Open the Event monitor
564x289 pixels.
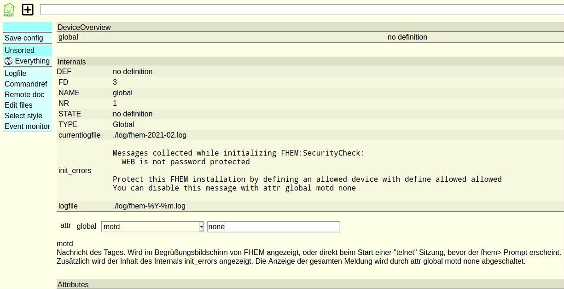pos(27,127)
